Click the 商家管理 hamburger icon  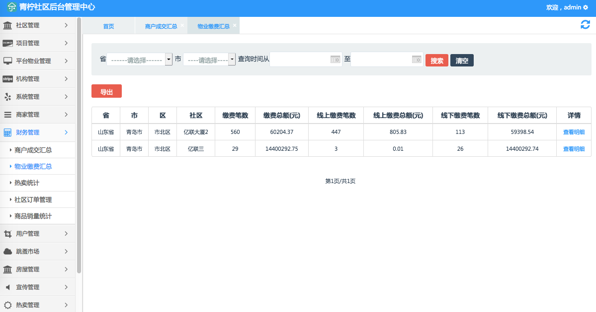point(7,115)
